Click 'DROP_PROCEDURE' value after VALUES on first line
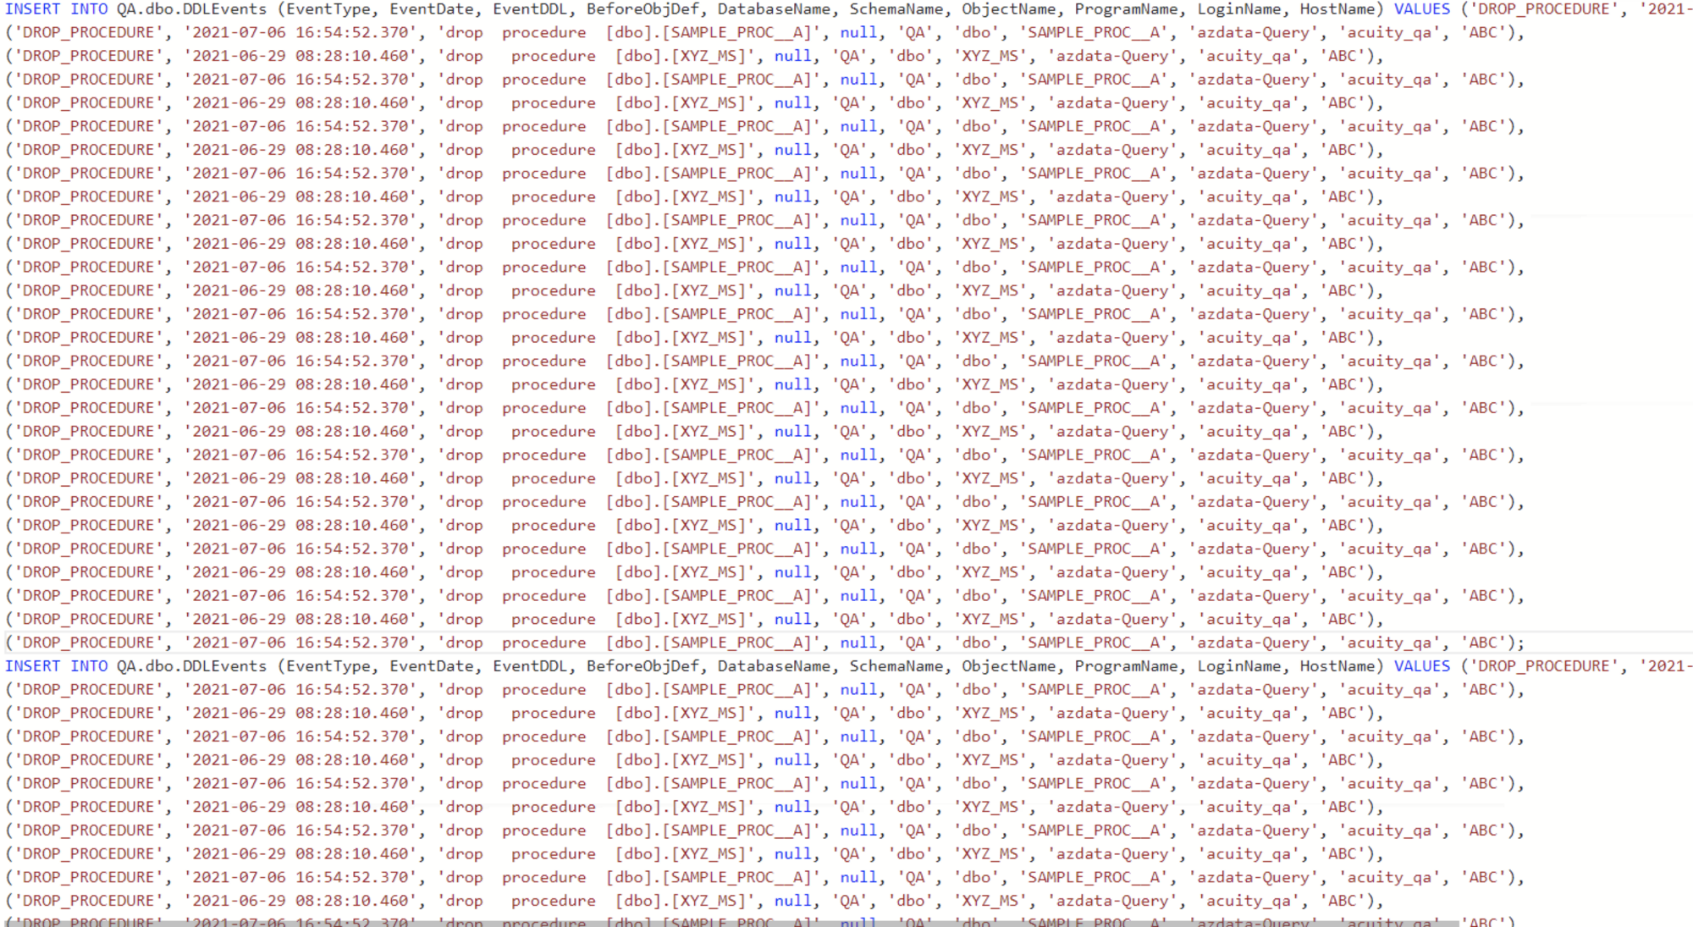Image resolution: width=1693 pixels, height=927 pixels. (1544, 9)
